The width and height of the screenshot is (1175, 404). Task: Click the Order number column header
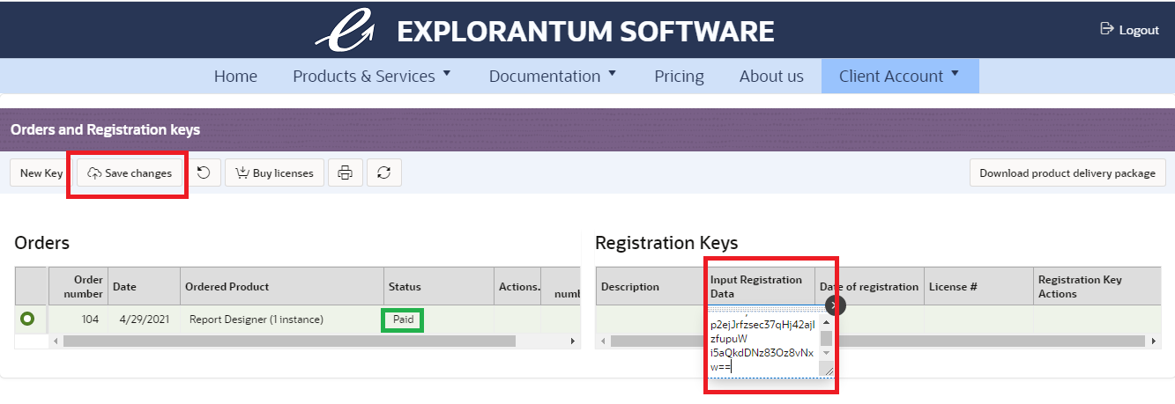click(x=78, y=286)
